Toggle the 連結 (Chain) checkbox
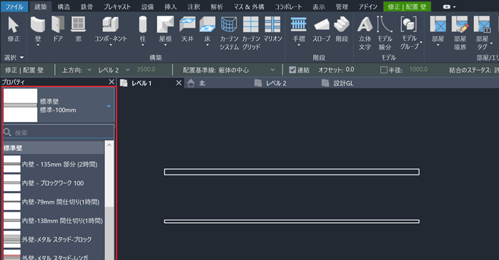The height and width of the screenshot is (260, 499). [x=292, y=70]
